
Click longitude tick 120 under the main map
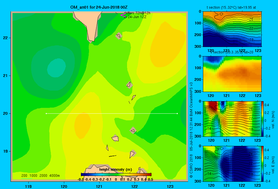pos(64,186)
